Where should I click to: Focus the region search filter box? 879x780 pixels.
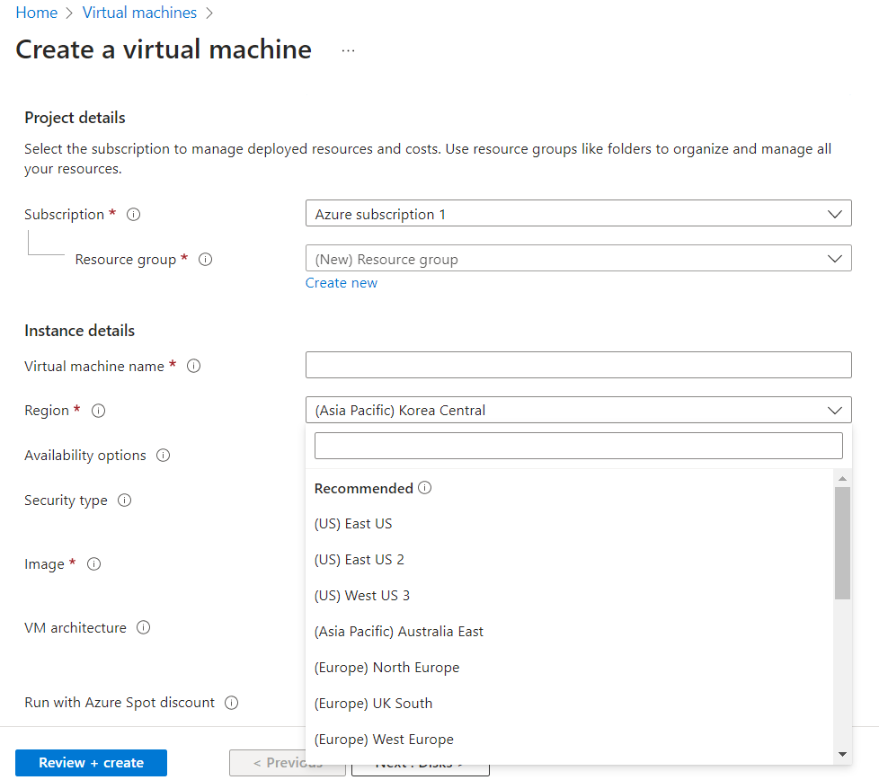tap(579, 446)
